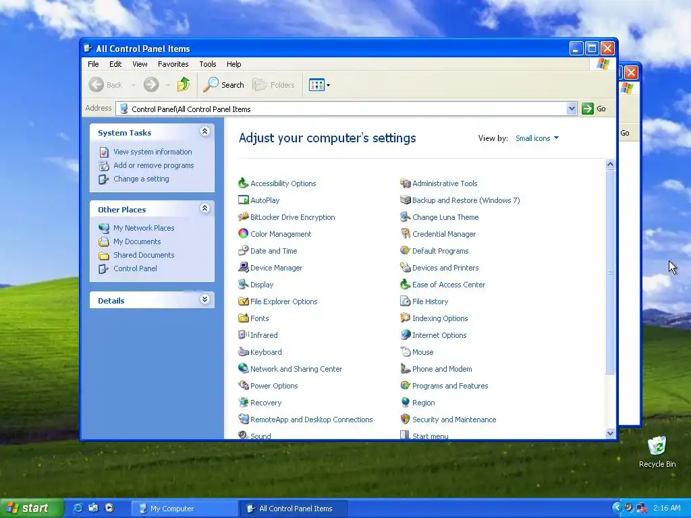Go to My Network Places
This screenshot has height=518, width=691.
coord(144,228)
